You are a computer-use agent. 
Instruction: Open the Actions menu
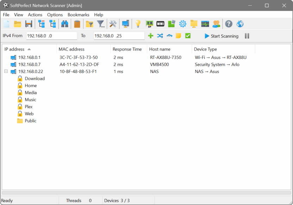(x=35, y=15)
